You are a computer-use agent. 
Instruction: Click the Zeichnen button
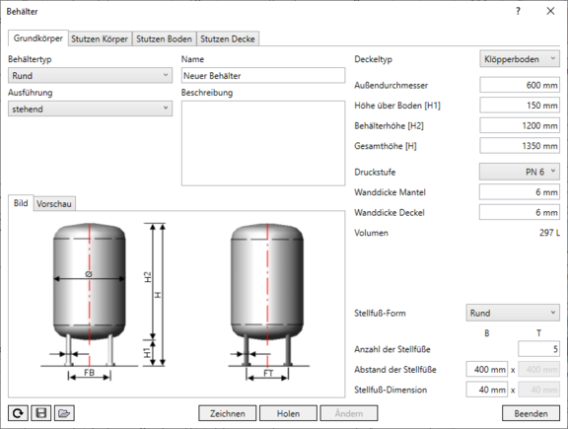(x=228, y=413)
